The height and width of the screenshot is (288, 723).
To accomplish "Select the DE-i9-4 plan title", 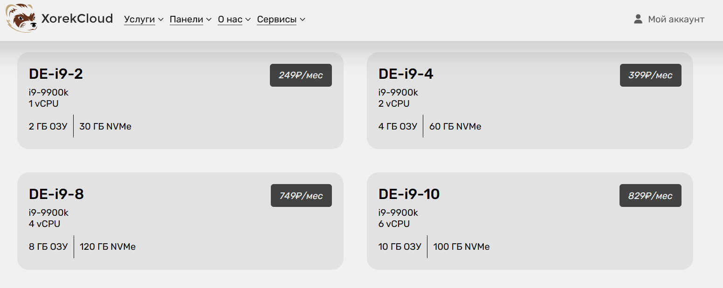I will click(x=406, y=74).
